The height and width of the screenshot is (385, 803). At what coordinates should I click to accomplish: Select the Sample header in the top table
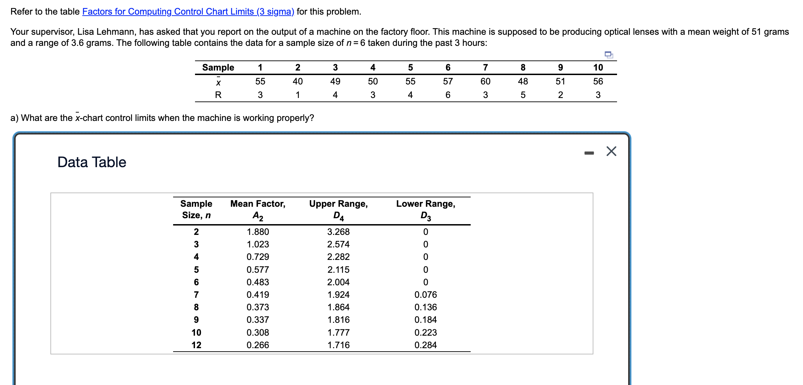pyautogui.click(x=218, y=67)
